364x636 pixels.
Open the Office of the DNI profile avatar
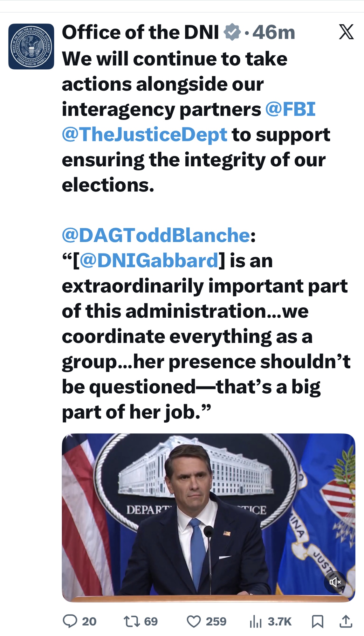pyautogui.click(x=31, y=46)
